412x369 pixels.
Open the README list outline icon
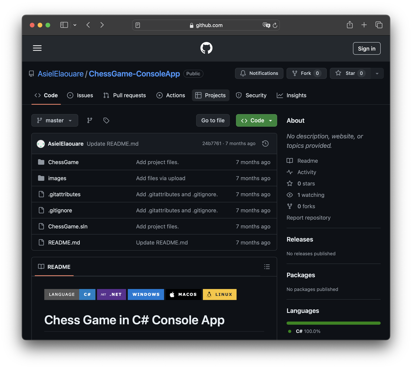(267, 267)
